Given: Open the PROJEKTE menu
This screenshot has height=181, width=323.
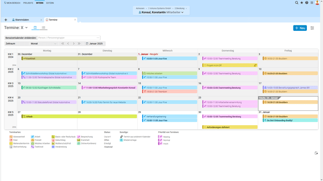Looking at the screenshot, I should 28,3.
